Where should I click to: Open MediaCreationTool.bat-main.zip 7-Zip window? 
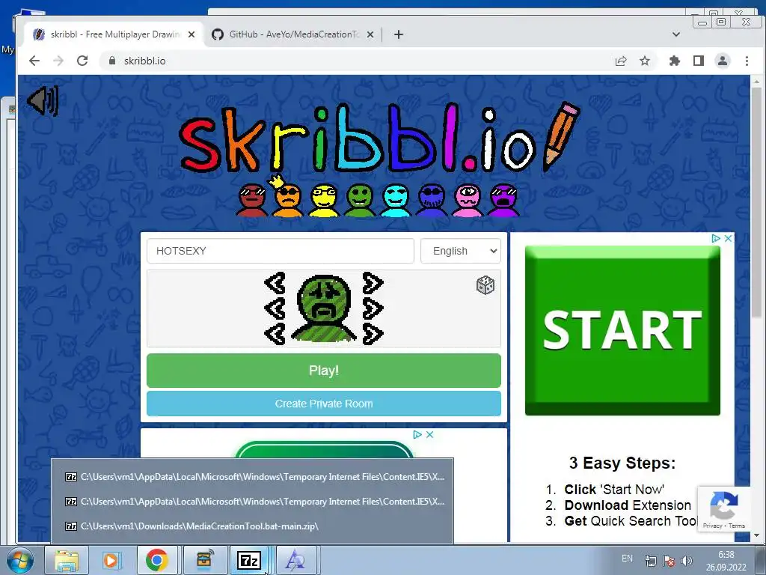pos(253,526)
